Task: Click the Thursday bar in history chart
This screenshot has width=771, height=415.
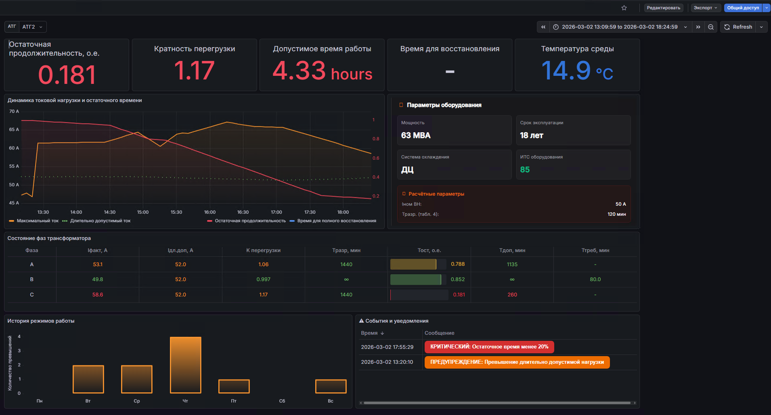Action: (185, 365)
